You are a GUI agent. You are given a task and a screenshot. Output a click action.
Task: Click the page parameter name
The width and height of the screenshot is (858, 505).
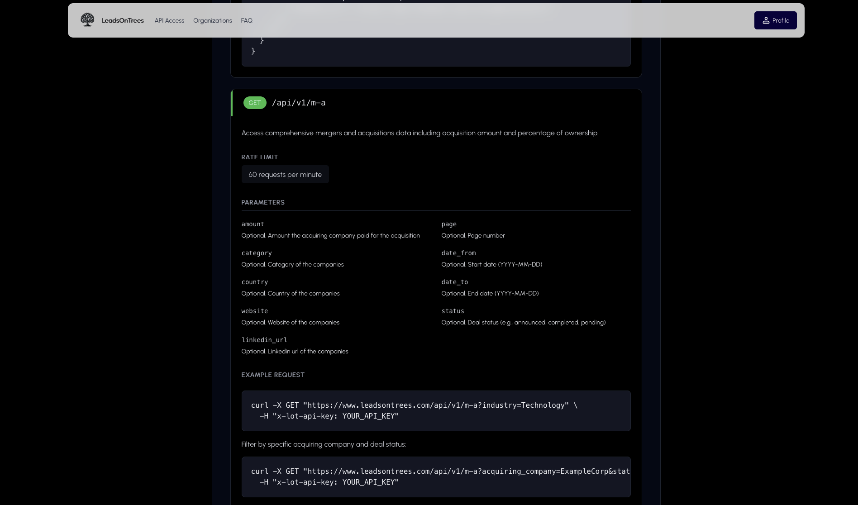pos(449,224)
